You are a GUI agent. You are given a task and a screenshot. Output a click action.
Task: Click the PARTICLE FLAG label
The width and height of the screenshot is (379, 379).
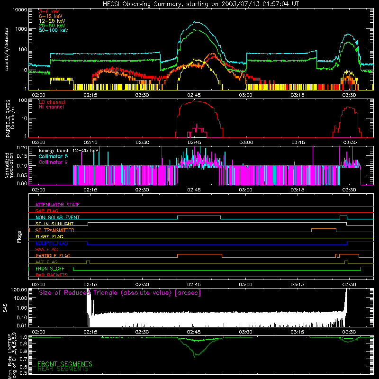(x=53, y=256)
